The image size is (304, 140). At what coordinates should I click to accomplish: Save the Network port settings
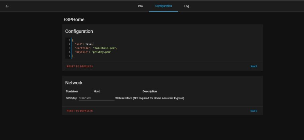tap(254, 111)
